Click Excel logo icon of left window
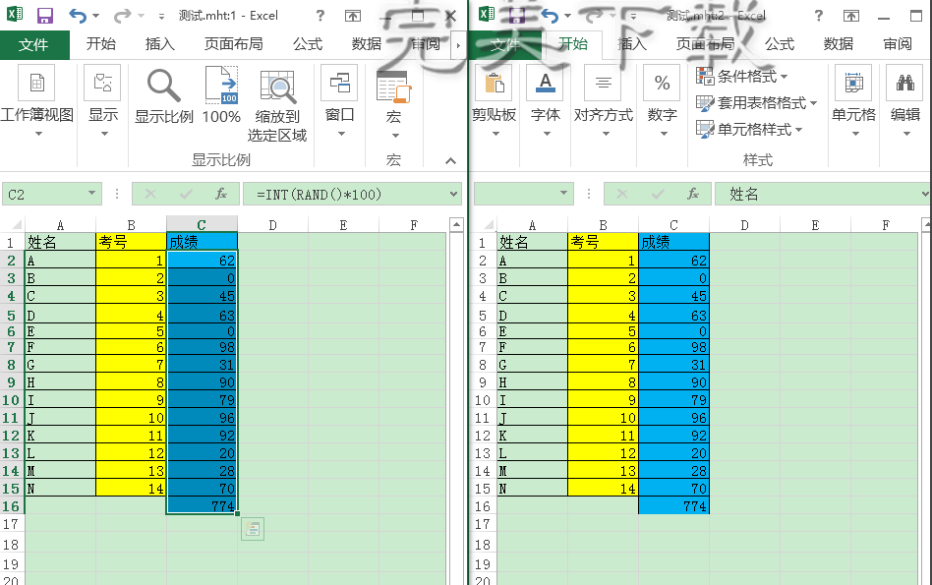 tap(15, 15)
